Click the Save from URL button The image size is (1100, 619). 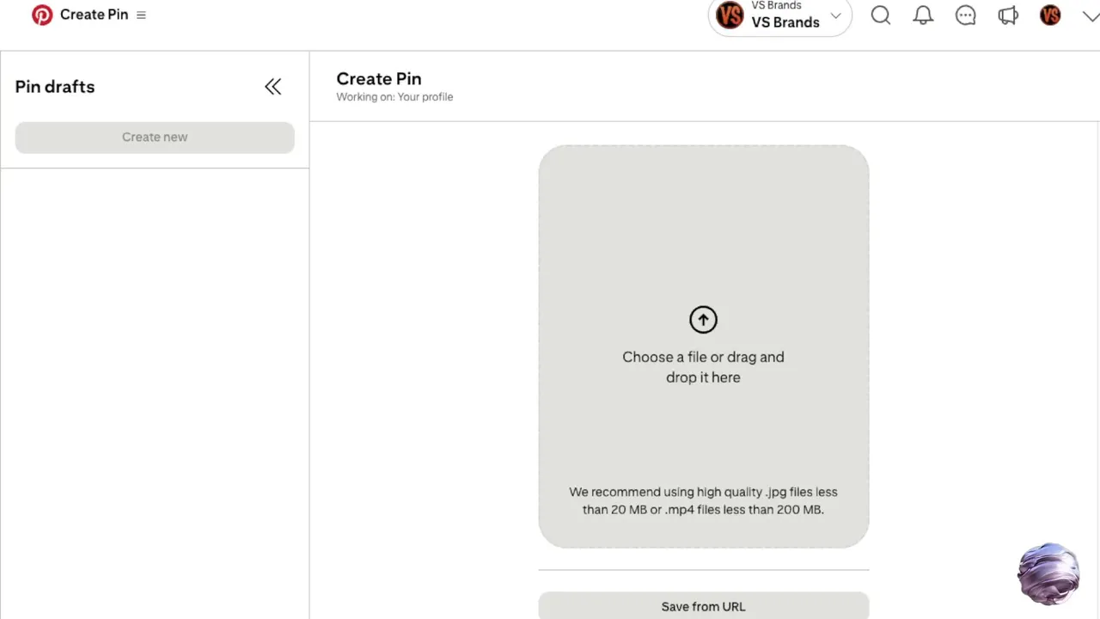(703, 606)
